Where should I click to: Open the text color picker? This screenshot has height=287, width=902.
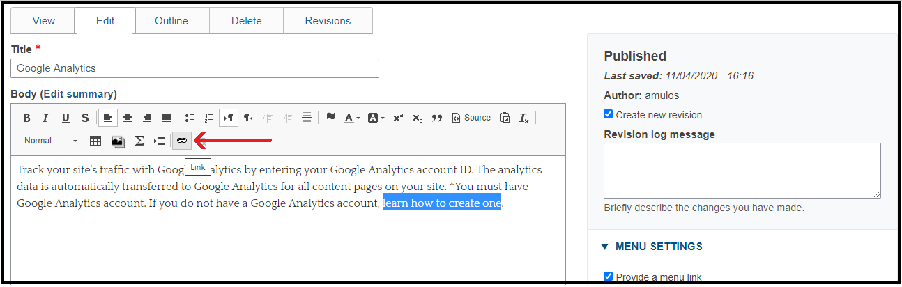pyautogui.click(x=352, y=118)
